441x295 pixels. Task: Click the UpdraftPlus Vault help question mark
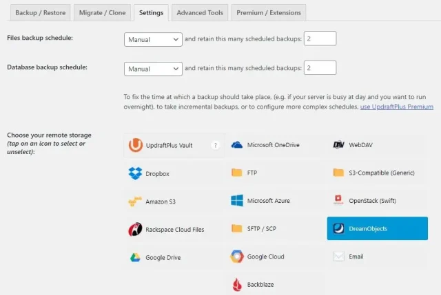[216, 146]
